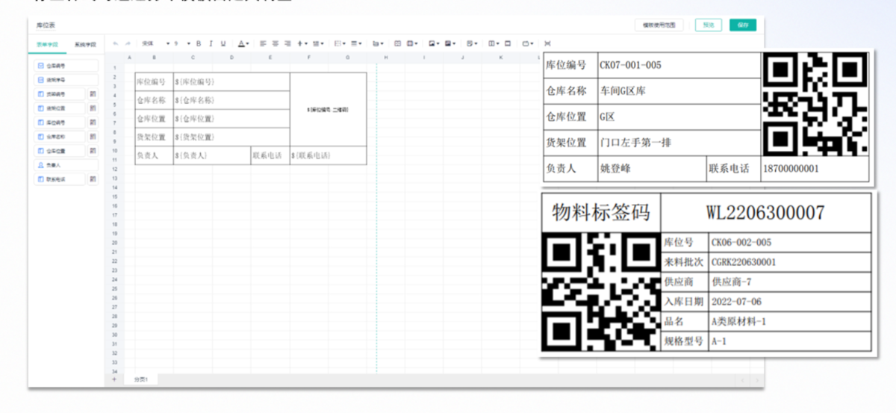Screen dimensions: 896x413
Task: Select the 负责人 field in the left panel
Action: coord(66,165)
